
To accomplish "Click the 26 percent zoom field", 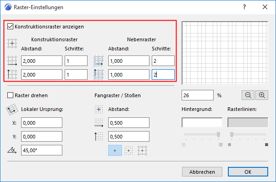I will coord(198,95).
